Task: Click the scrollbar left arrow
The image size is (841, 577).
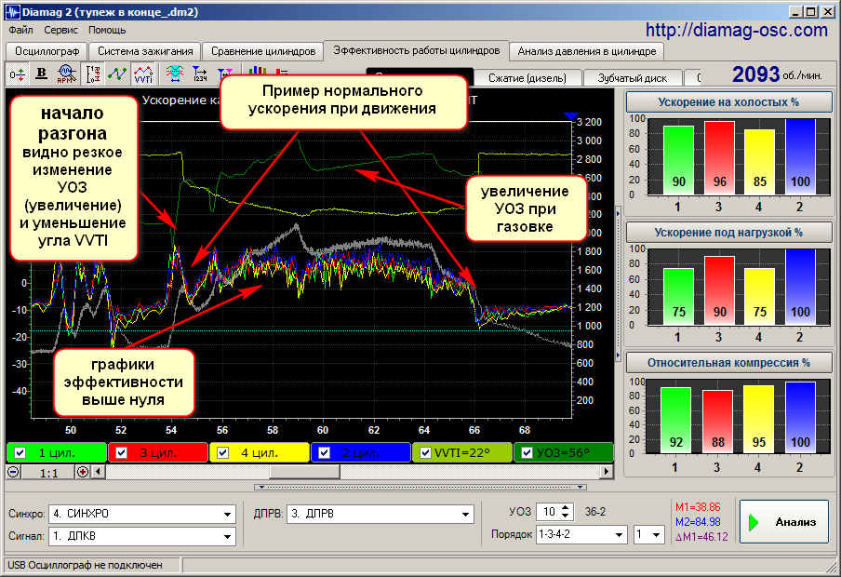Action: 99,472
